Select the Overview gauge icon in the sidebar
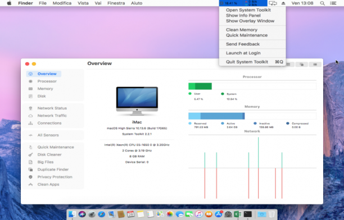Viewport: 344px width, 220px height. [30, 74]
